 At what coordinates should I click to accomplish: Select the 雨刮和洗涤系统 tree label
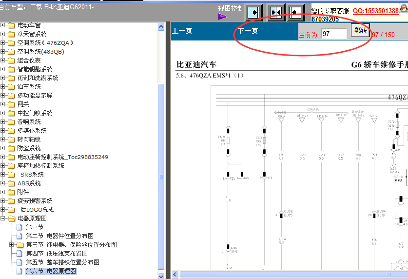(38, 78)
